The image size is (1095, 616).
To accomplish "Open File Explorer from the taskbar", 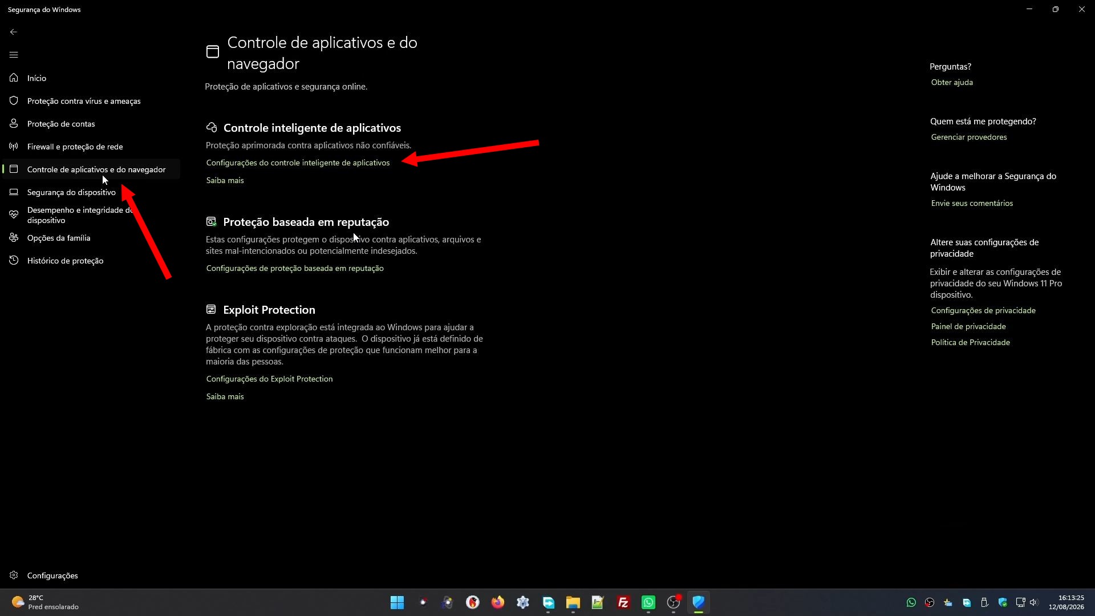I will pos(573,602).
